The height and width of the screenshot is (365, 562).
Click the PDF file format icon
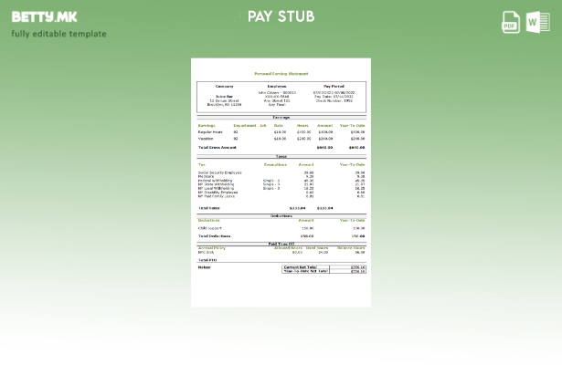pyautogui.click(x=511, y=22)
